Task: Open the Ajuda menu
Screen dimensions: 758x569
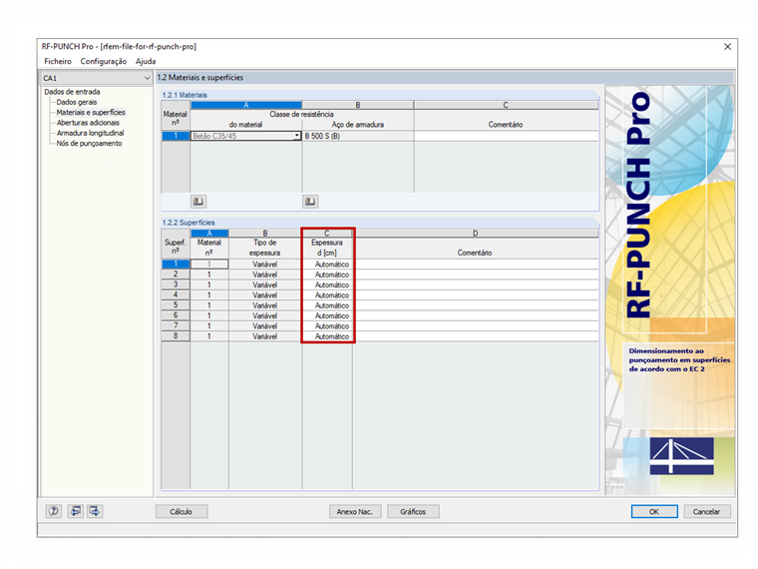Action: coord(146,62)
